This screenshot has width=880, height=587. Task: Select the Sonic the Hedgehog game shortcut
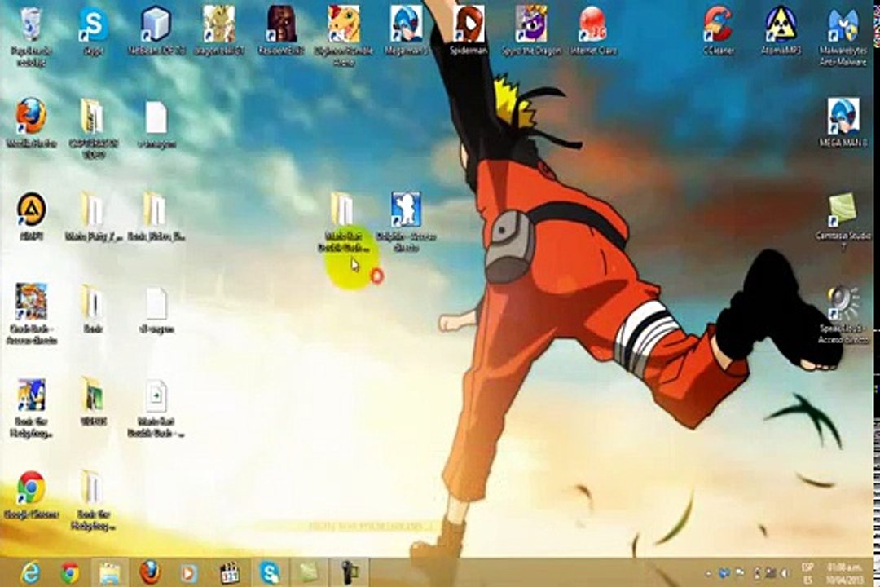pos(32,408)
